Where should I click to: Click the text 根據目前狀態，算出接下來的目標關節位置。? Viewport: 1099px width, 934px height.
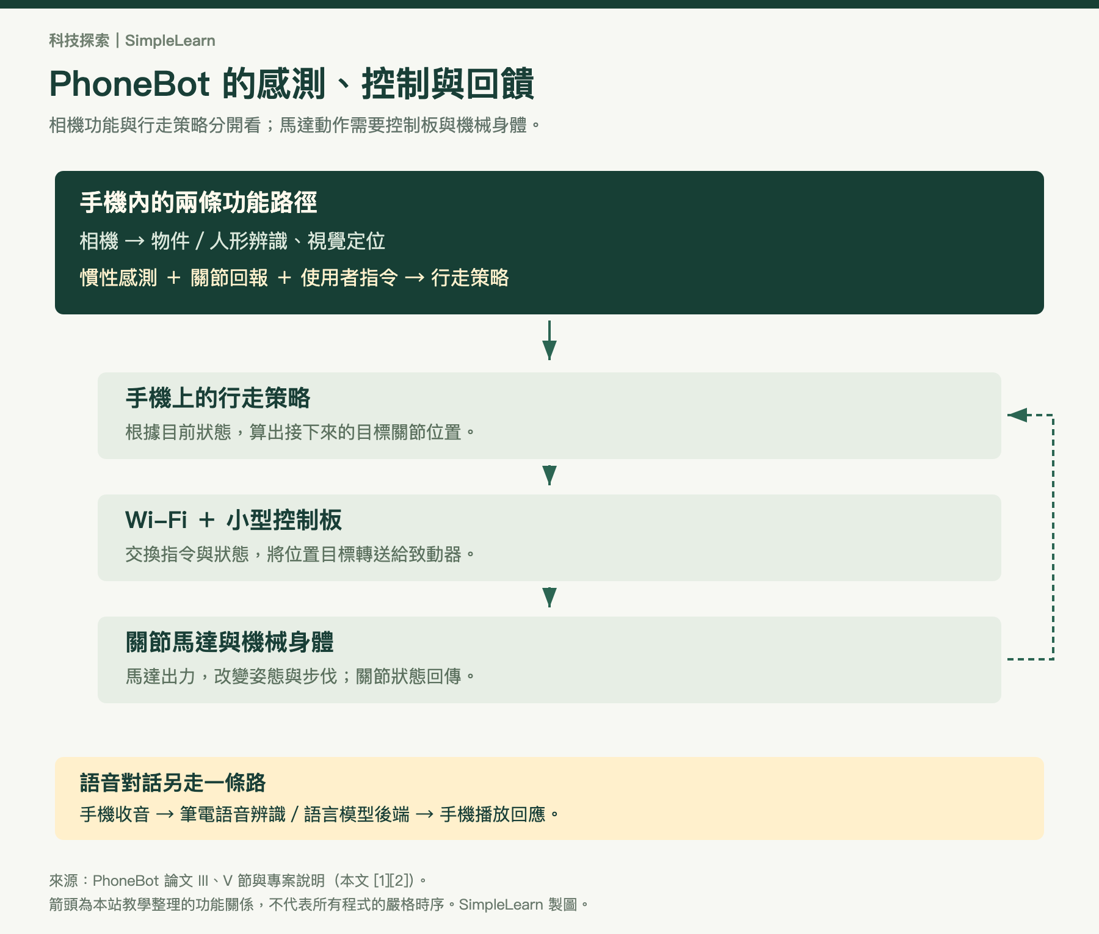[300, 432]
